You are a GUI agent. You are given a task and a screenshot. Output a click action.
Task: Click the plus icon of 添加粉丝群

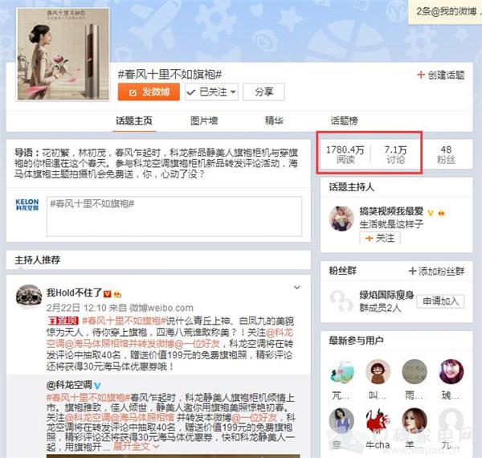(412, 271)
